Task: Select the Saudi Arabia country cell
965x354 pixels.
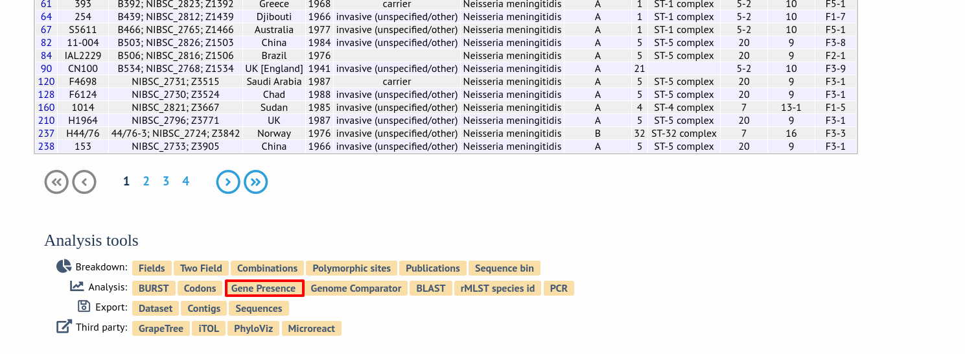Action: [274, 82]
